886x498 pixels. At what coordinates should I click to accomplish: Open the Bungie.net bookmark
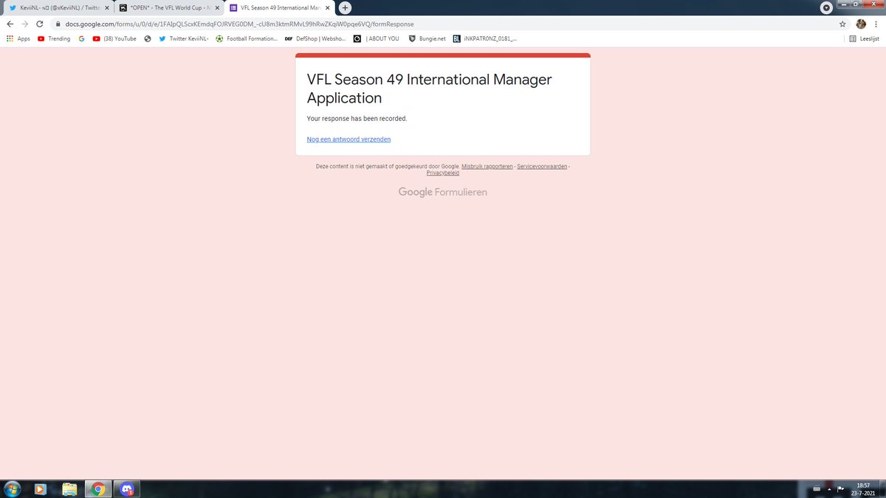[429, 38]
